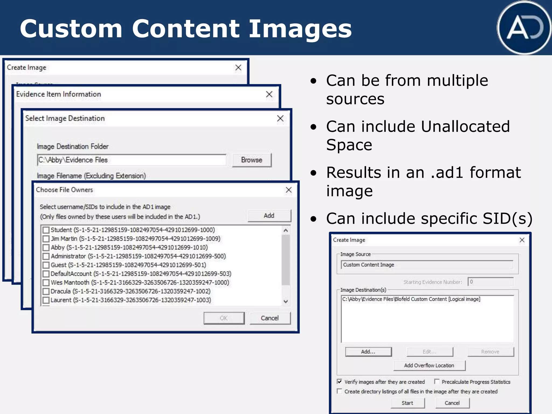
Task: Toggle Verify images after they are created
Action: (x=340, y=382)
